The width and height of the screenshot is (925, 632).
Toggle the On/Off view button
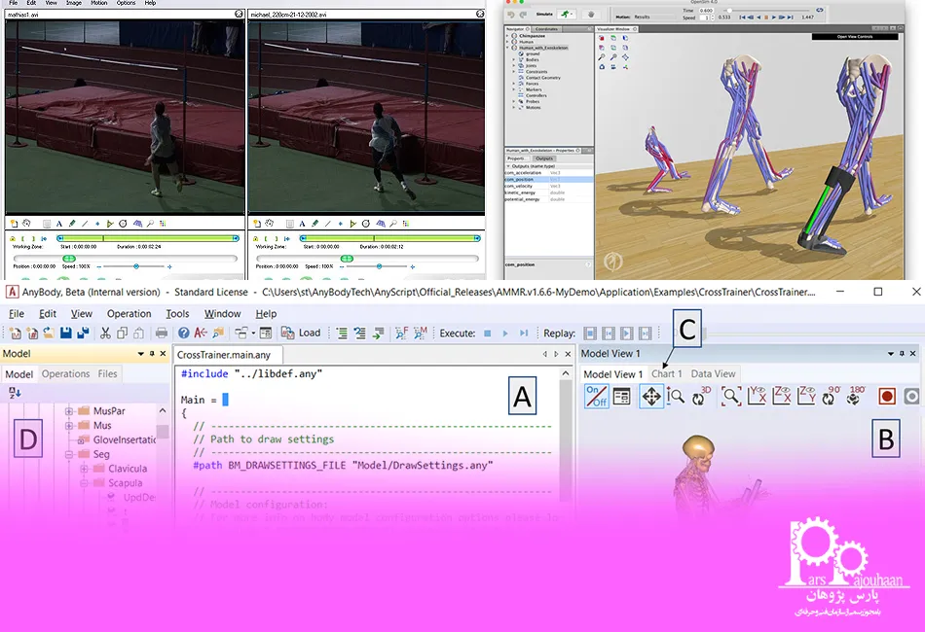596,397
